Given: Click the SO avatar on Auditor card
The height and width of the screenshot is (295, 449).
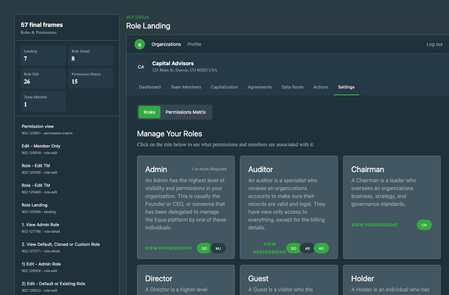Looking at the screenshot, I should tap(294, 248).
